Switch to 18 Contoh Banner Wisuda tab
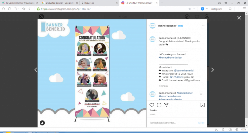Viewport: 248px width, 133px height. pos(20,3)
